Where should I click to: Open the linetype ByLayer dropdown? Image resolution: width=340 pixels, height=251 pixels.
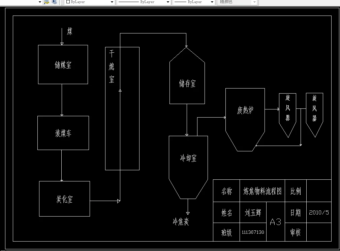coord(167,2)
